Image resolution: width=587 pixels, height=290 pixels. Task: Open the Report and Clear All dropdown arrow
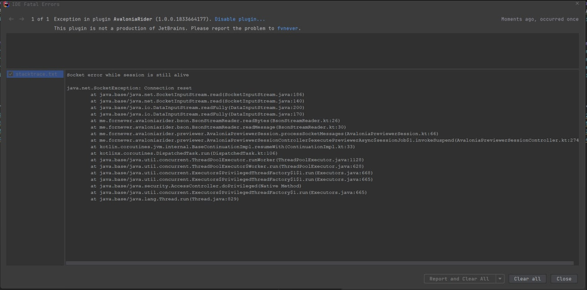pos(500,279)
